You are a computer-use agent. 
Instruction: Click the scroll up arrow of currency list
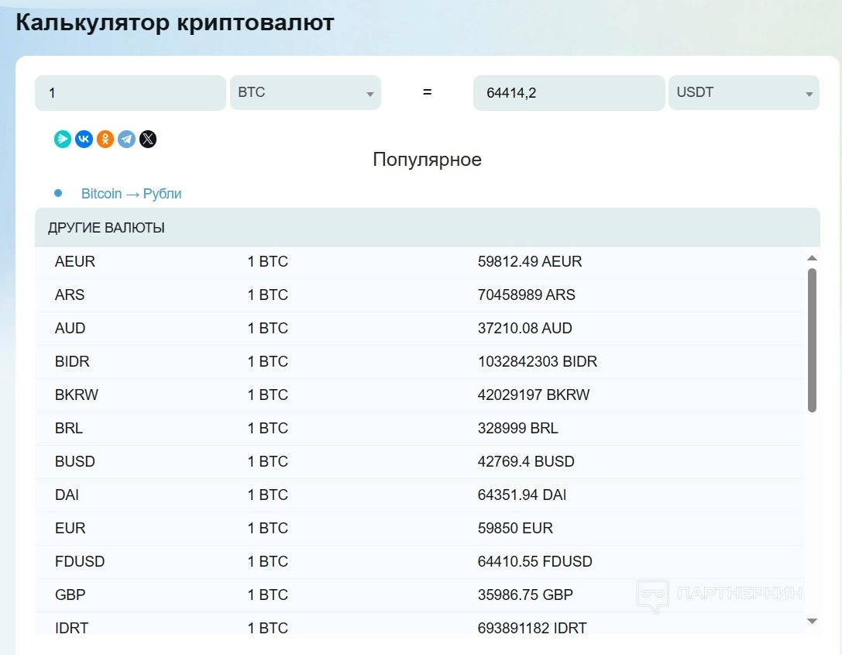coord(812,258)
